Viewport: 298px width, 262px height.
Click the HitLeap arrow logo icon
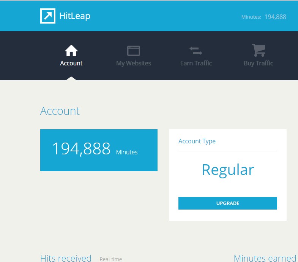[x=48, y=16]
